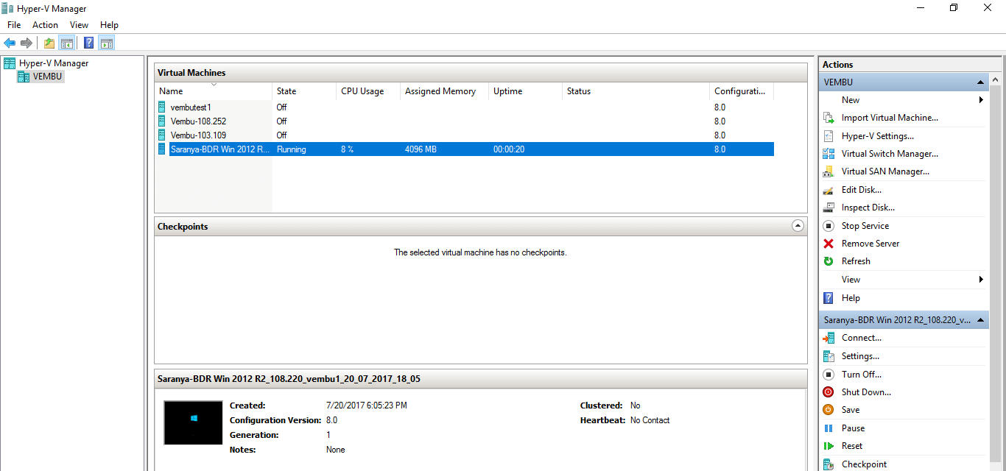This screenshot has width=1006, height=471.
Task: Click the Help question mark toolbar icon
Action: point(89,43)
